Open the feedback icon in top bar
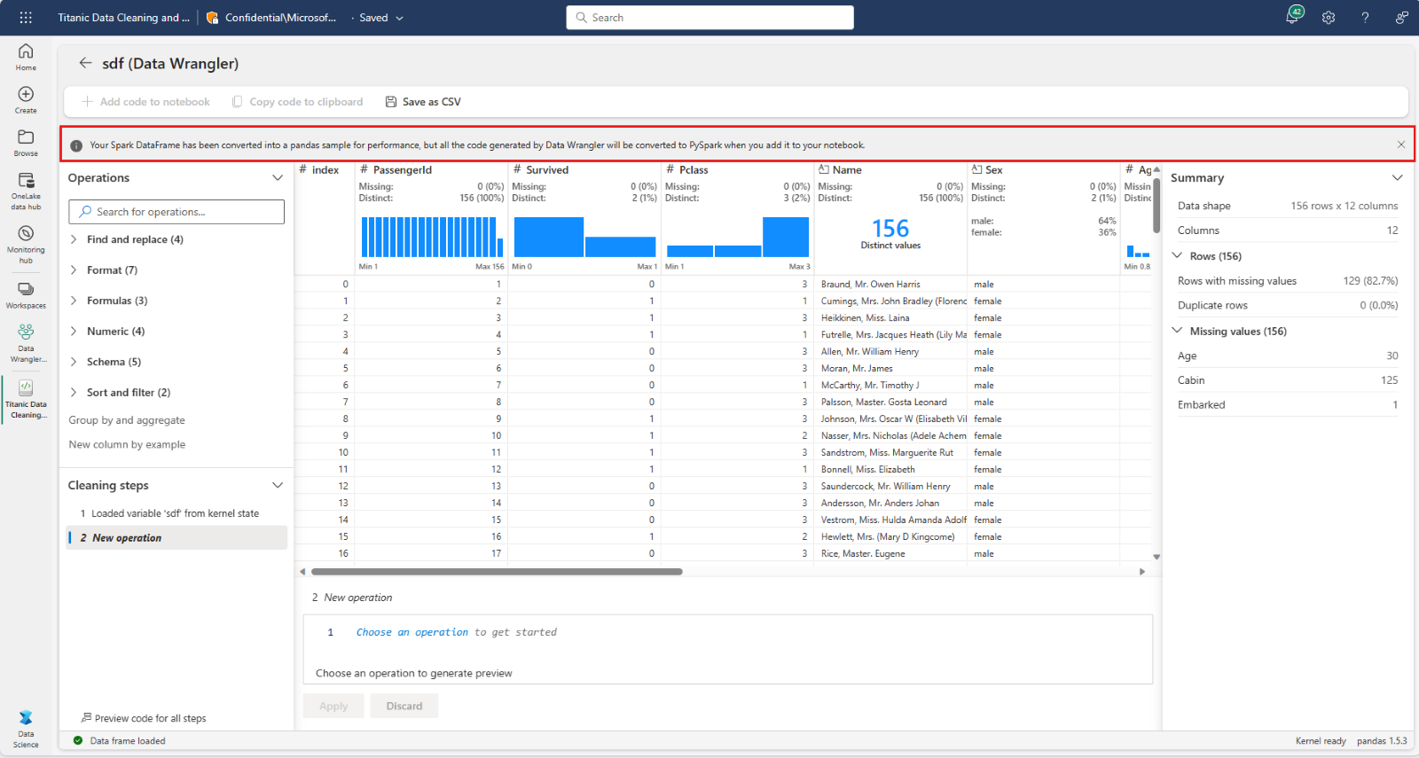This screenshot has height=758, width=1419. 1401,18
